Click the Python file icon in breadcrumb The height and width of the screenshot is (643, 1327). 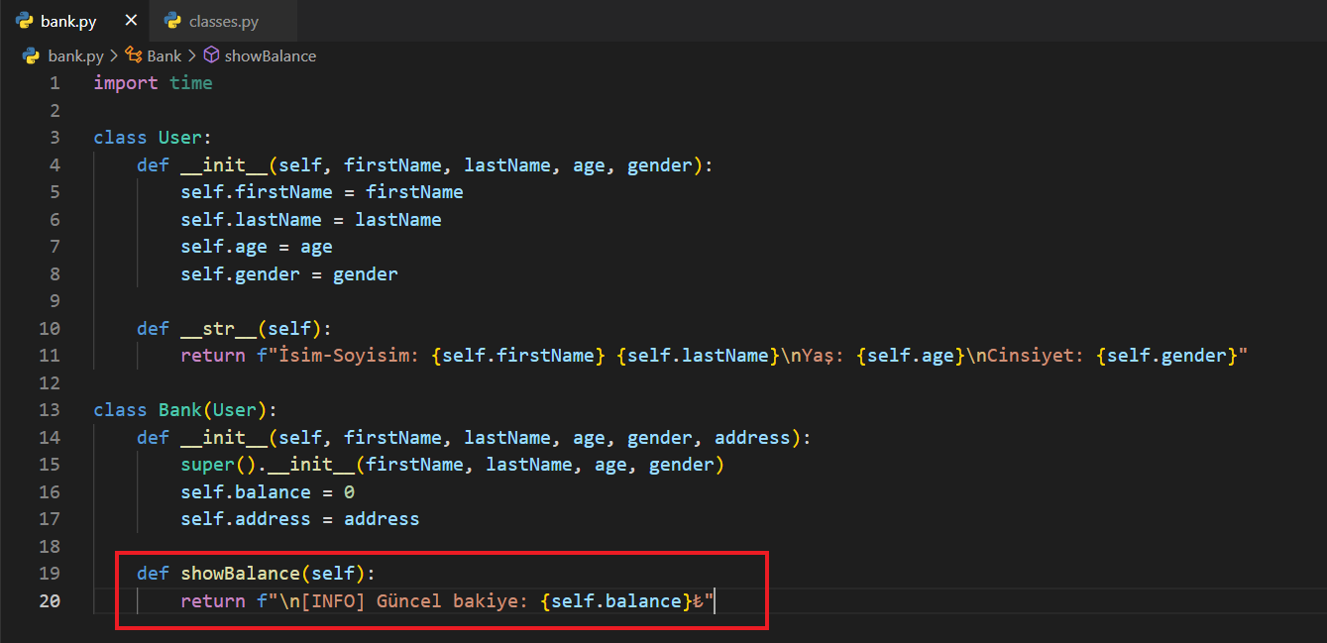(x=31, y=56)
